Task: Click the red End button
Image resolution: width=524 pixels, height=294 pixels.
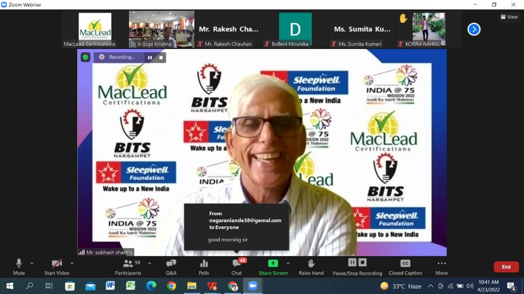Action: [x=506, y=267]
